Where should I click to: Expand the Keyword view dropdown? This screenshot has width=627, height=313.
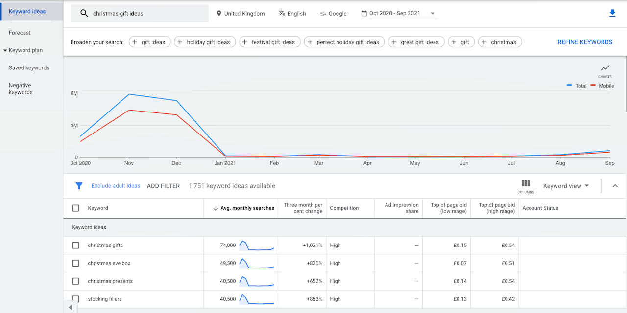566,186
